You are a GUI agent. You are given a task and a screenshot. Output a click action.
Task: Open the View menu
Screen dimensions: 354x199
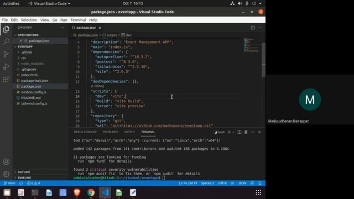45,20
